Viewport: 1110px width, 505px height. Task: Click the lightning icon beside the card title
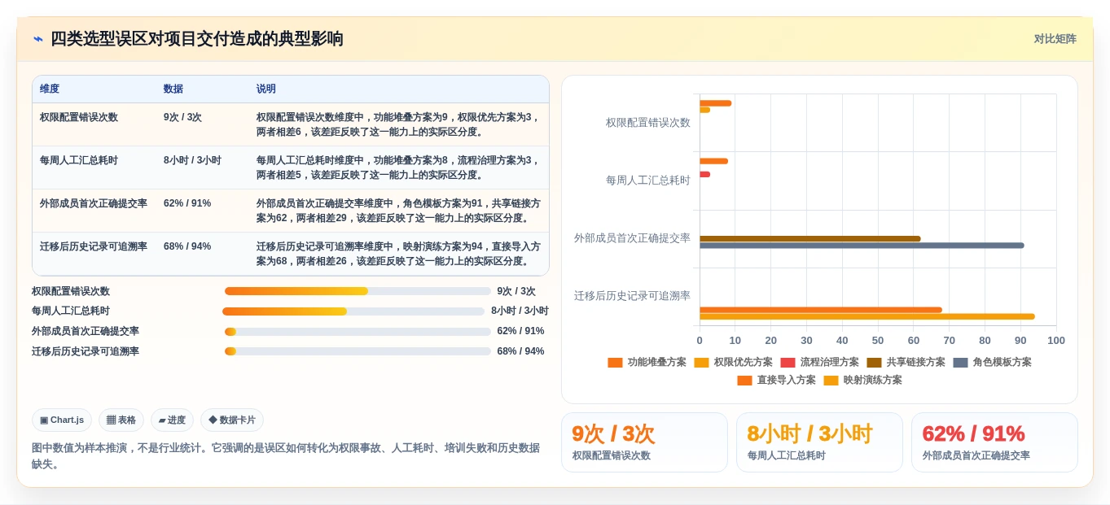[38, 39]
